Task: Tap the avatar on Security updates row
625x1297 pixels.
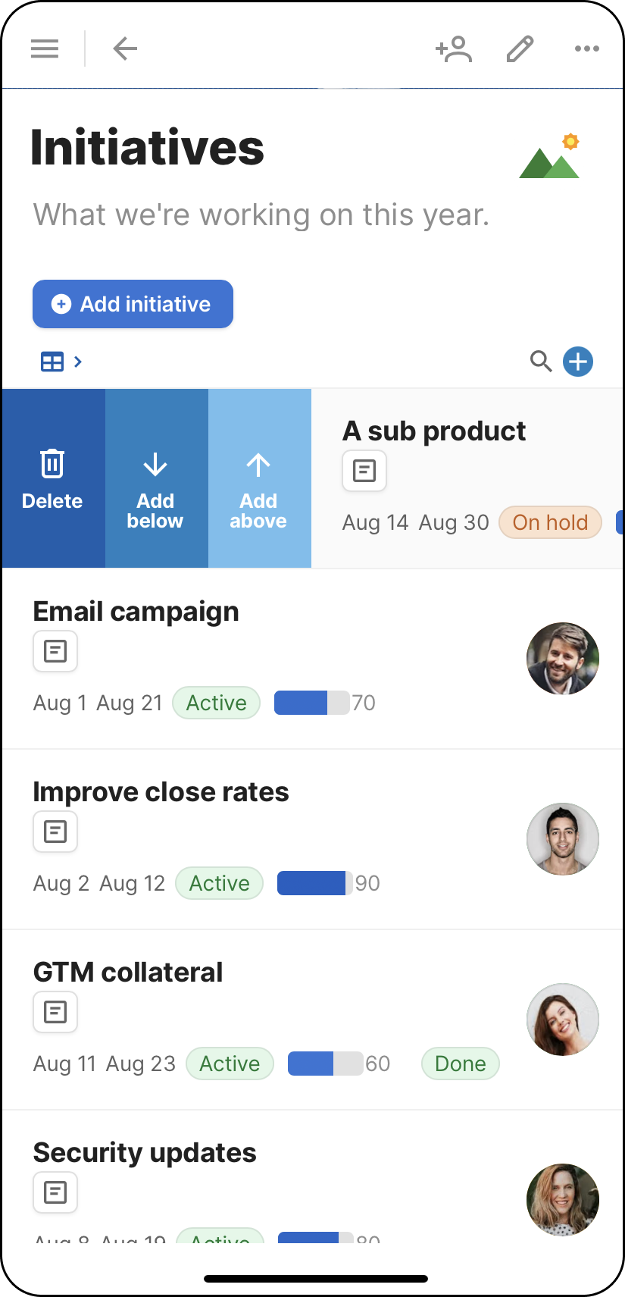Action: (562, 1199)
